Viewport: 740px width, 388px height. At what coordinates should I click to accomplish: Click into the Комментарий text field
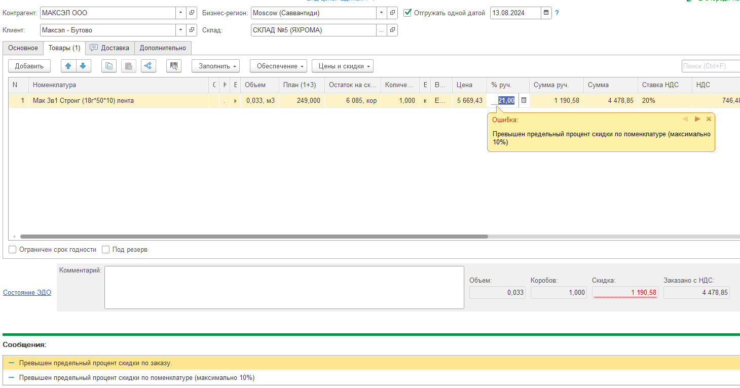[x=284, y=287]
